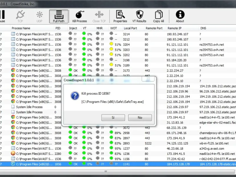Toggle the UDP filter icon
The height and width of the screenshot is (177, 236).
coord(39,16)
